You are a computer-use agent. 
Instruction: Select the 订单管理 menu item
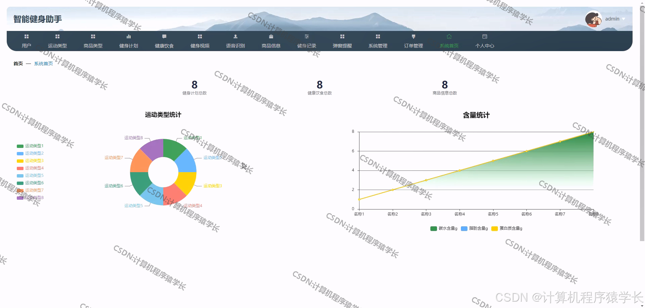tap(414, 46)
